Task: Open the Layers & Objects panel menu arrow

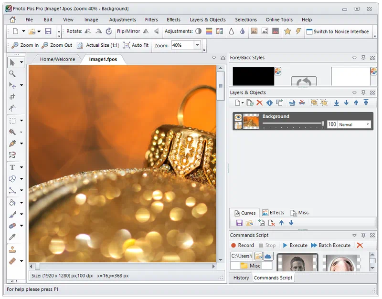Action: pyautogui.click(x=354, y=93)
